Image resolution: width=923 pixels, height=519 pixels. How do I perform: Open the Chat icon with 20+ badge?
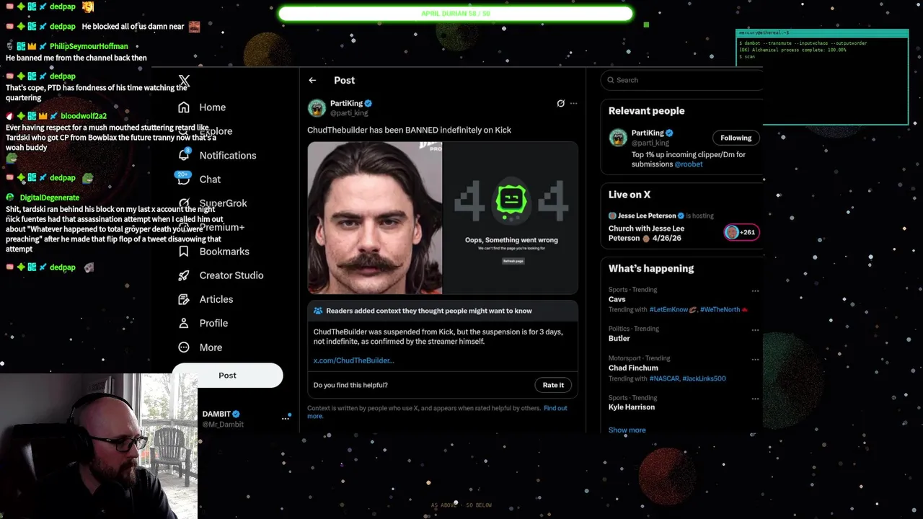[x=183, y=177]
